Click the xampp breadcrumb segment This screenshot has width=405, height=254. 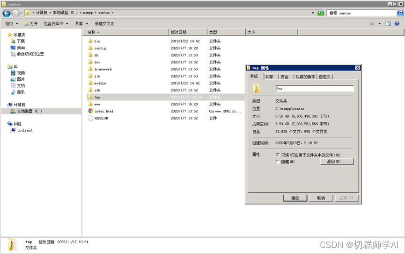[88, 13]
